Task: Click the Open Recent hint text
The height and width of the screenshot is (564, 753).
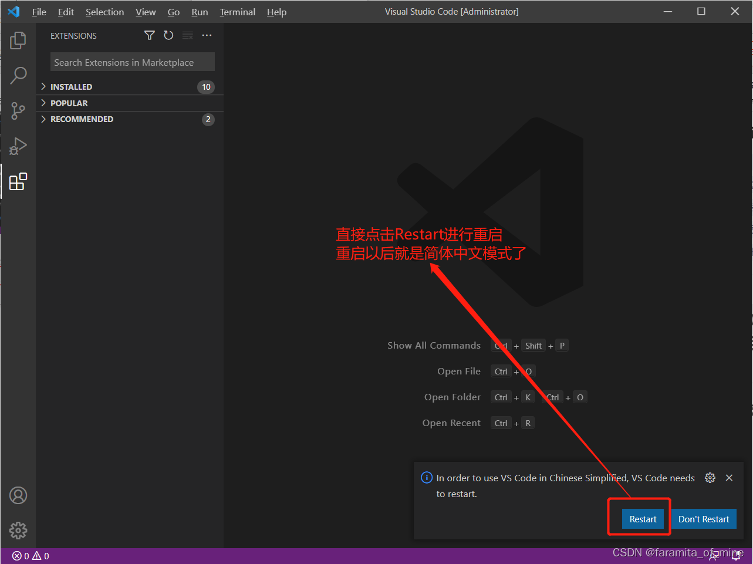Action: (x=451, y=423)
